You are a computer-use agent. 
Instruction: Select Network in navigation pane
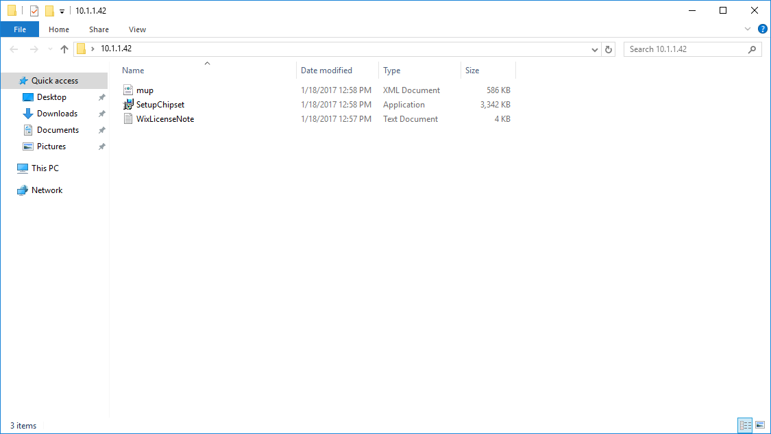(x=47, y=190)
